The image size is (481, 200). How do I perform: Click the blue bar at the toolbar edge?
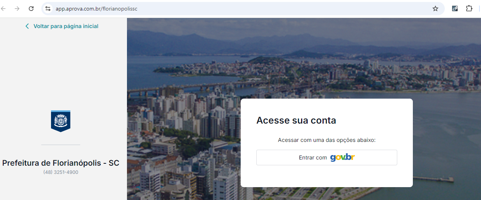[x=480, y=9]
